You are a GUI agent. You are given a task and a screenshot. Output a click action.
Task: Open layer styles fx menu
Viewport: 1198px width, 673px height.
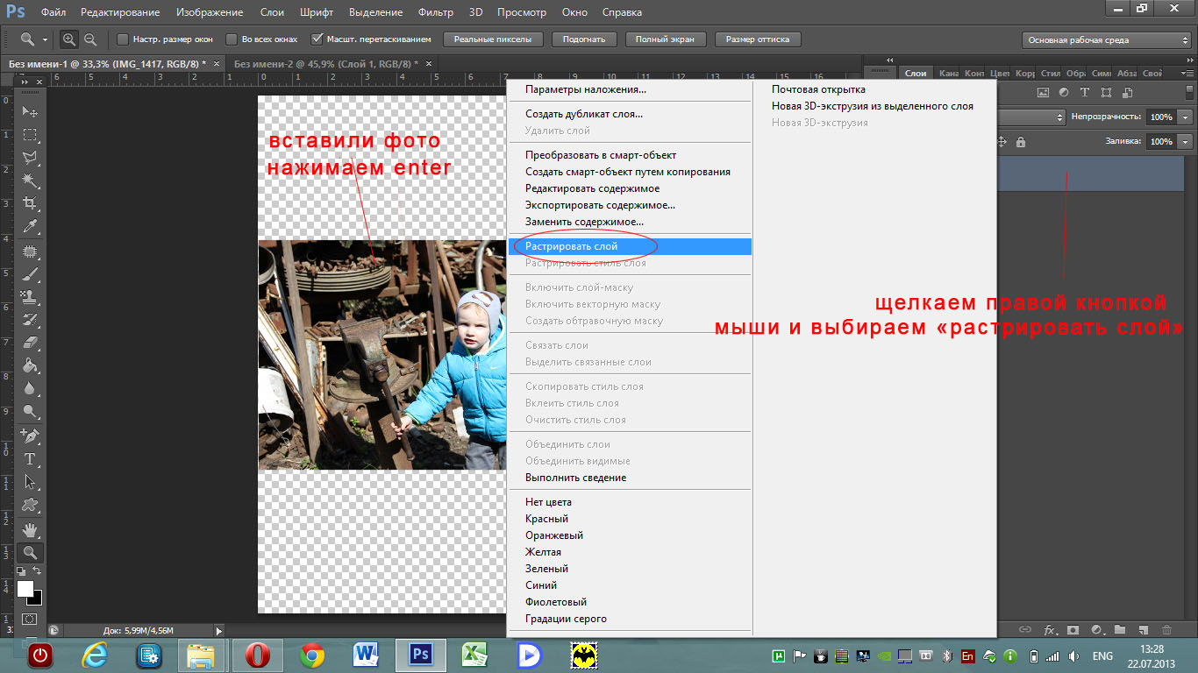pyautogui.click(x=1049, y=629)
